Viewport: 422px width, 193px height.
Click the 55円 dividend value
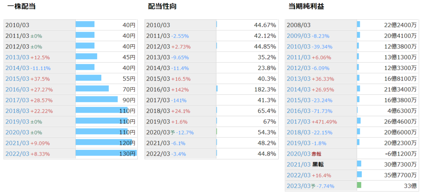pos(129,79)
